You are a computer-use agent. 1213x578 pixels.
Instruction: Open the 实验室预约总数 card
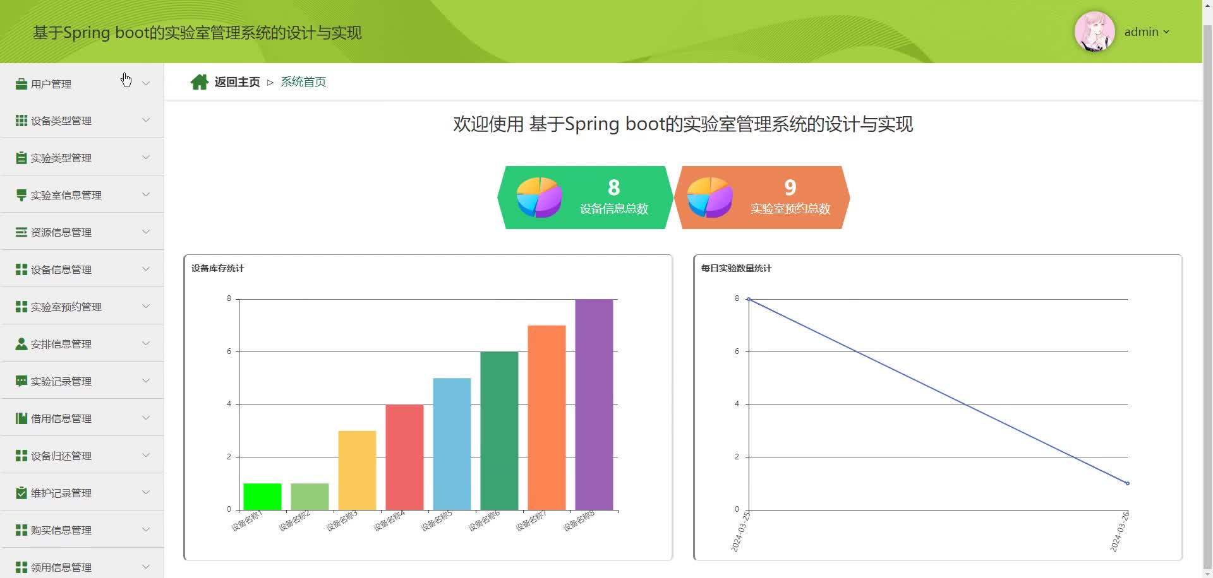click(762, 198)
